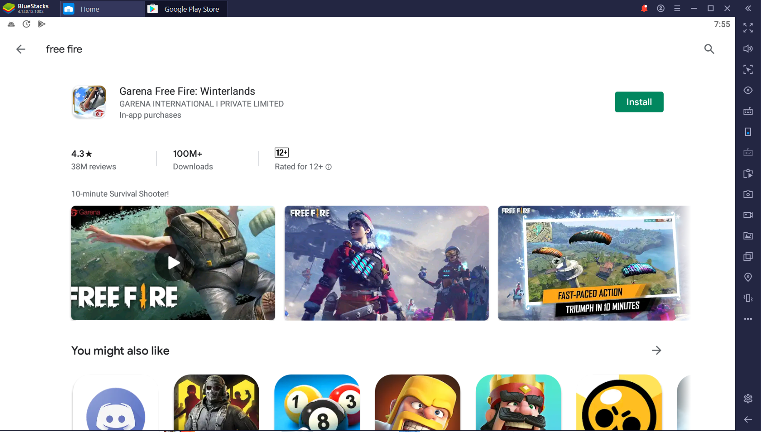The width and height of the screenshot is (761, 432).
Task: Open the BlueStacks hamburger menu
Action: pyautogui.click(x=677, y=8)
